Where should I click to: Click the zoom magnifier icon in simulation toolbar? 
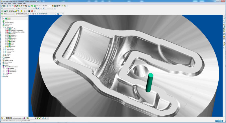(x=58, y=13)
